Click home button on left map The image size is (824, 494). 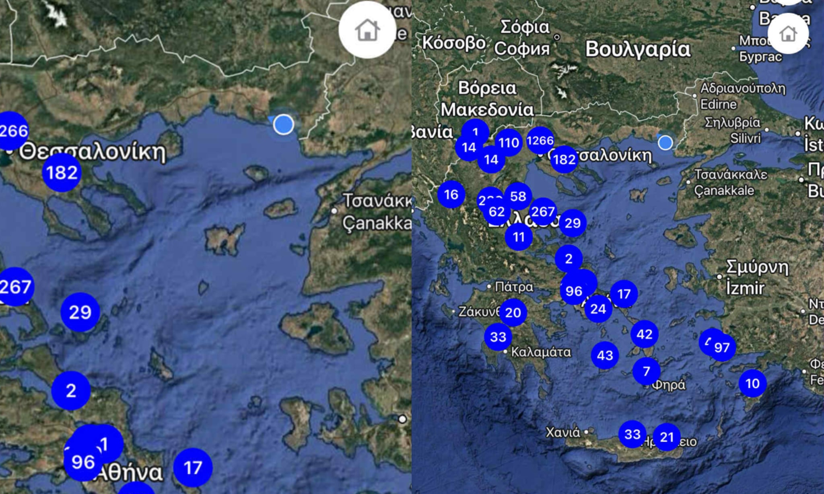(x=367, y=30)
